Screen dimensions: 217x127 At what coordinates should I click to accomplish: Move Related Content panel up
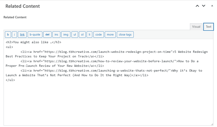pyautogui.click(x=197, y=6)
